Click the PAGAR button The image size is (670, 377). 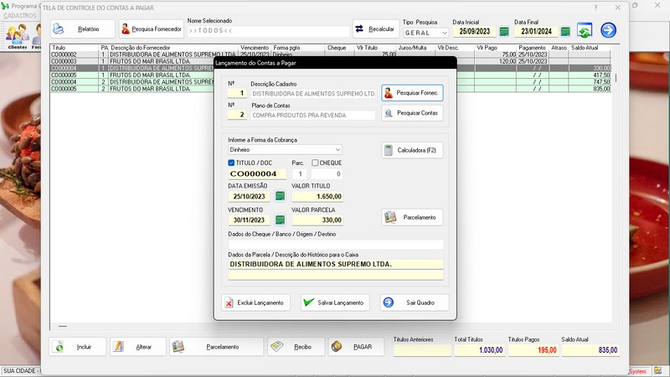(357, 347)
